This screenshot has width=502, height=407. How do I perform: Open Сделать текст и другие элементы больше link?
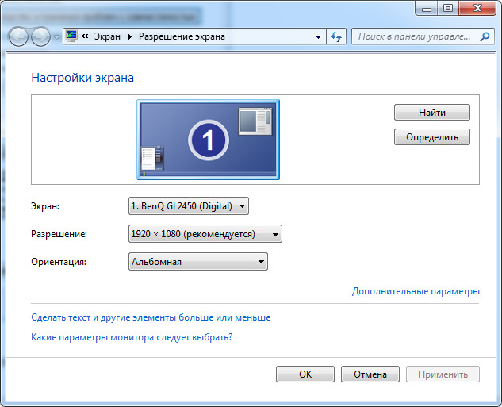151,317
